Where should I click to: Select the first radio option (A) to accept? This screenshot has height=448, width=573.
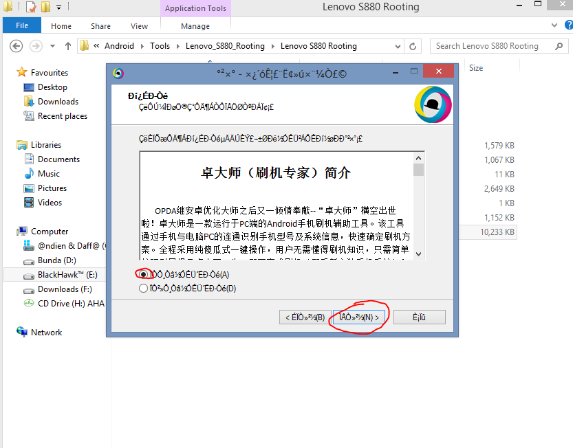click(x=143, y=274)
